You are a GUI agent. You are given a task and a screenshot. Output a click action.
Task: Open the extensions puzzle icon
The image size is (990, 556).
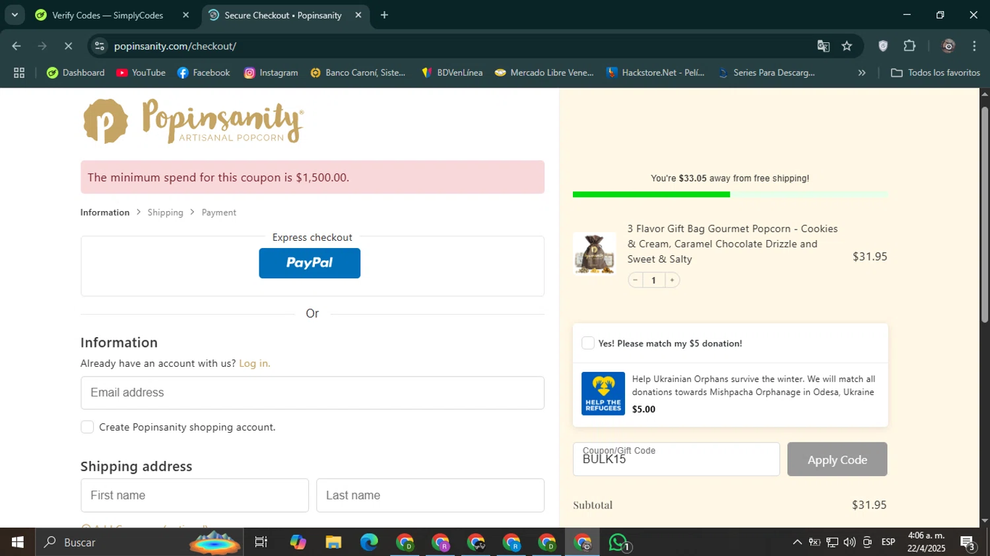pos(909,46)
